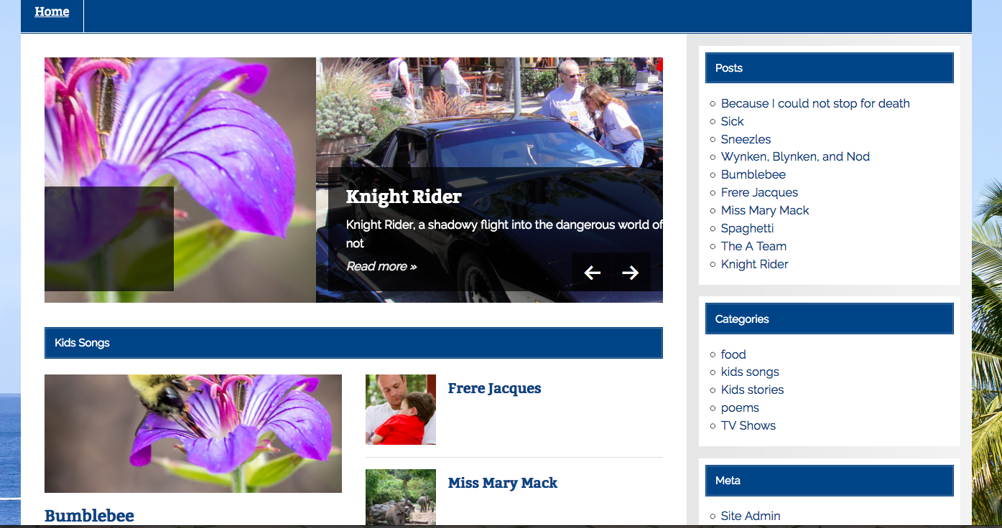This screenshot has width=1002, height=528.
Task: Select the food category
Action: pyautogui.click(x=733, y=354)
